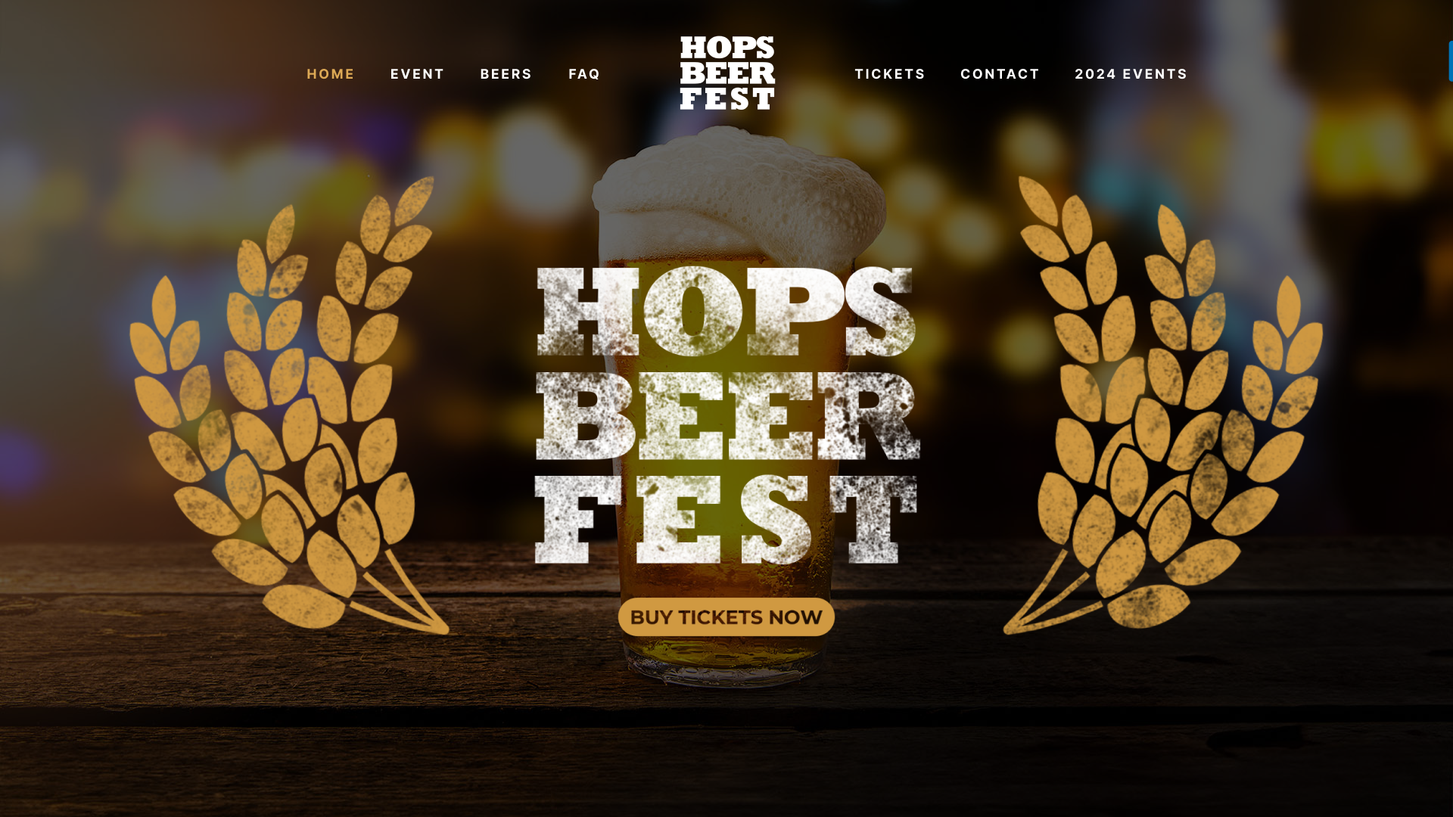This screenshot has height=817, width=1453.
Task: Open the CONTACT page link
Action: (1000, 74)
